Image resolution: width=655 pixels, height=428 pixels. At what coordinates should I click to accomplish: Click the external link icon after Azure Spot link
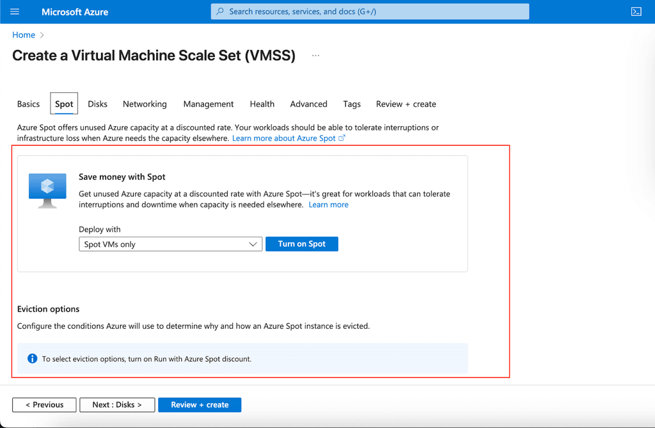click(x=342, y=138)
